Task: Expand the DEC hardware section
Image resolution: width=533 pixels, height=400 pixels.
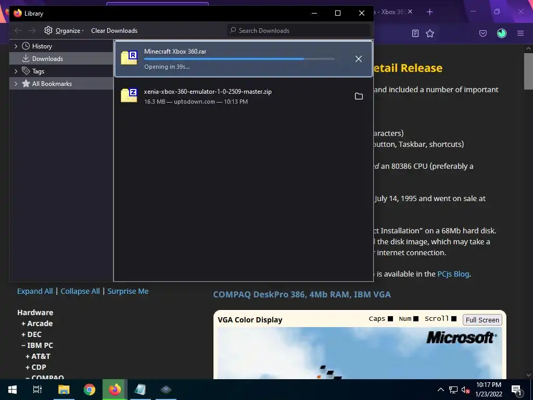Action: click(31, 334)
